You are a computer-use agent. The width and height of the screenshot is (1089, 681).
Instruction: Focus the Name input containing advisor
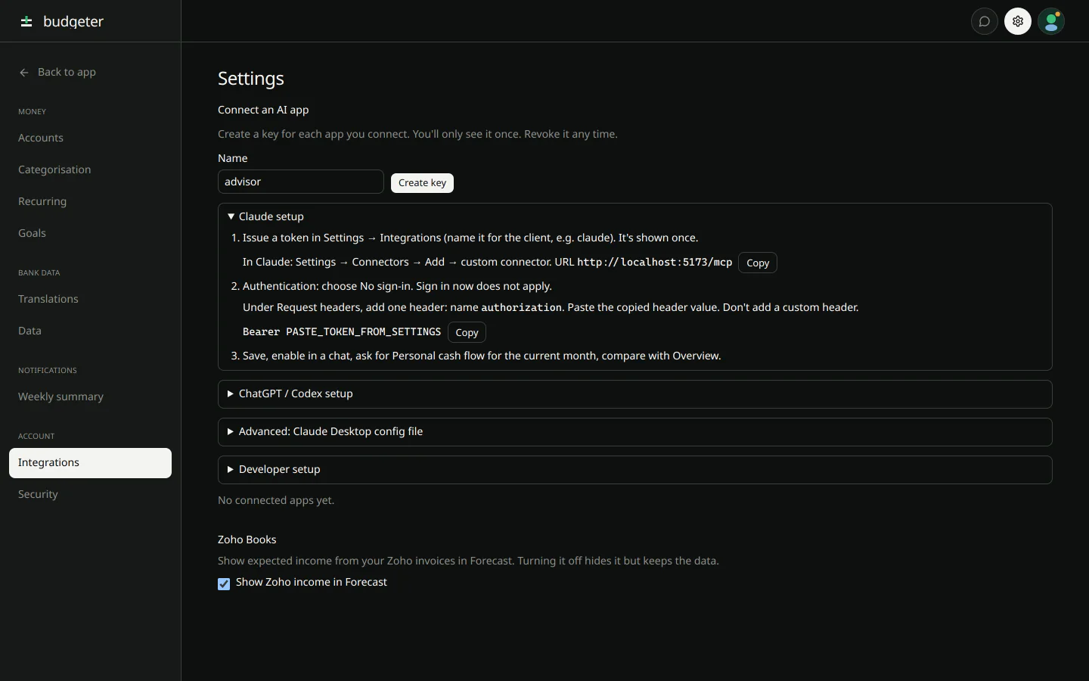point(301,182)
